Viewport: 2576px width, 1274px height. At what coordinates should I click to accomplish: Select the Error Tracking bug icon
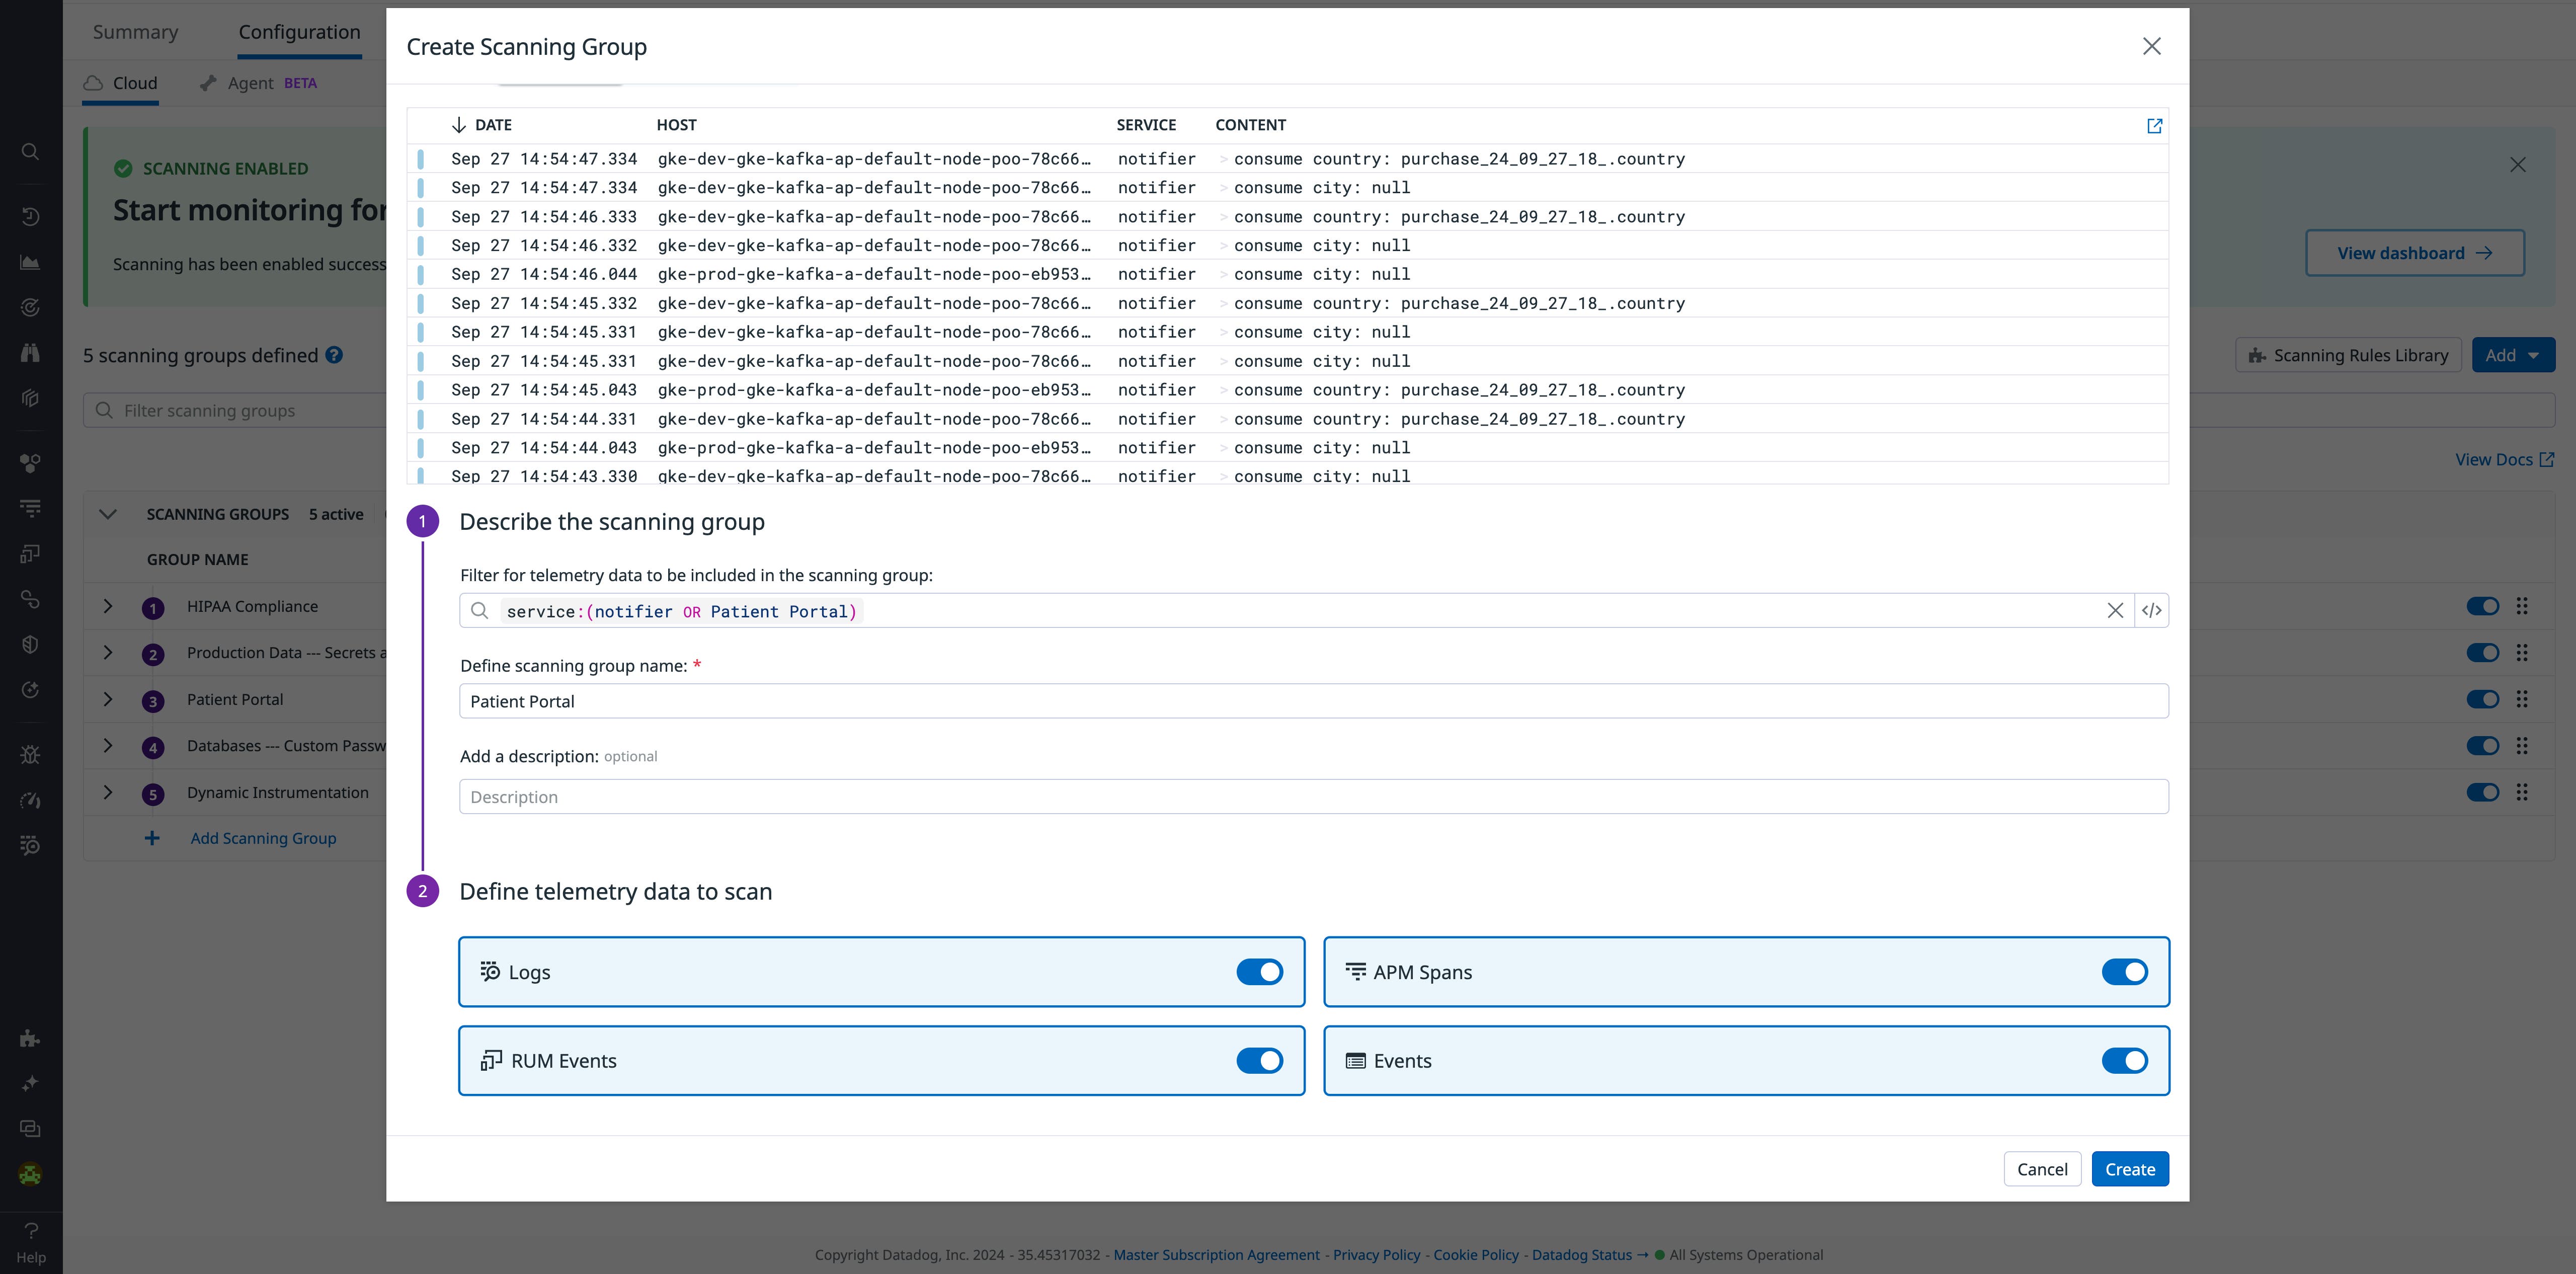click(x=30, y=754)
